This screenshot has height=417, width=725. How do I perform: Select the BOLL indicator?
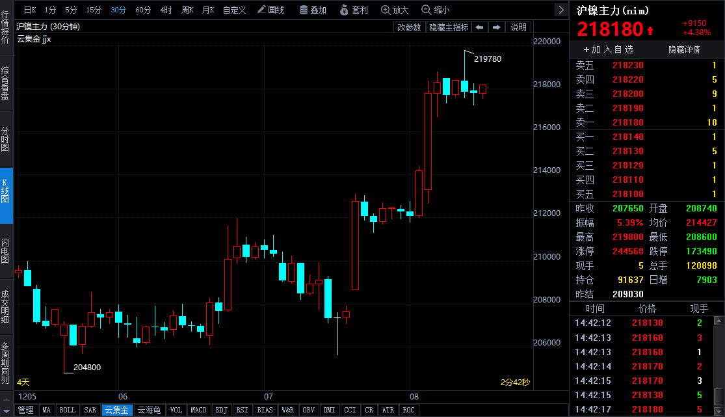(68, 410)
